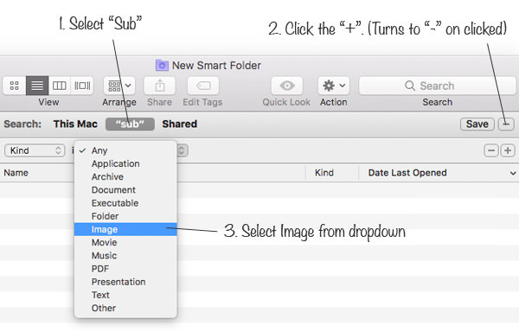This screenshot has width=519, height=332.
Task: Choose Movie from the dropdown
Action: (125, 242)
